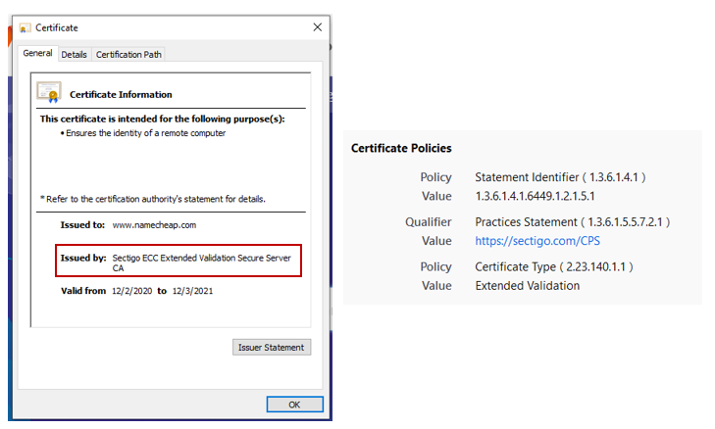
Task: Close the Certificate dialog with X
Action: click(318, 27)
